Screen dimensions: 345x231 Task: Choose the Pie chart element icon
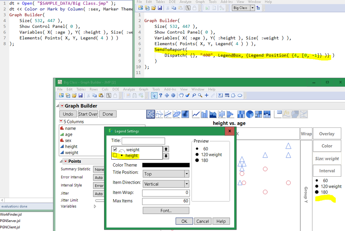tap(250, 114)
